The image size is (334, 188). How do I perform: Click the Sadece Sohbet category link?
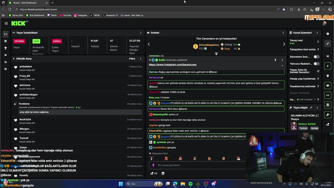pos(307,124)
